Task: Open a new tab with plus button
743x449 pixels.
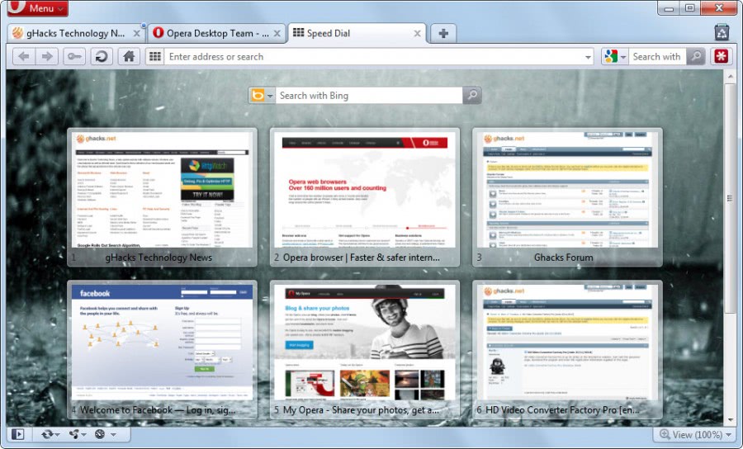Action: 443,33
